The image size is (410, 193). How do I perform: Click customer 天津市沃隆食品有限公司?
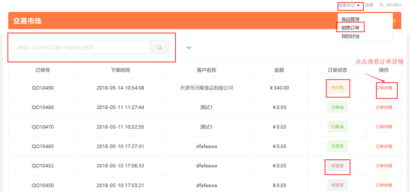coord(207,88)
